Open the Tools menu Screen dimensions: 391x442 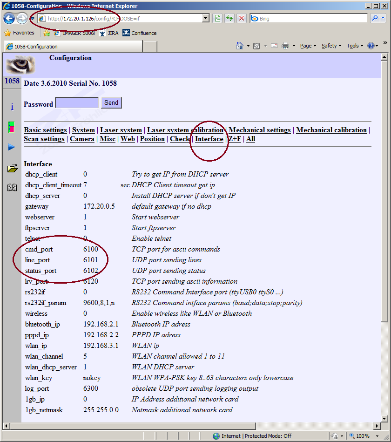click(x=355, y=46)
